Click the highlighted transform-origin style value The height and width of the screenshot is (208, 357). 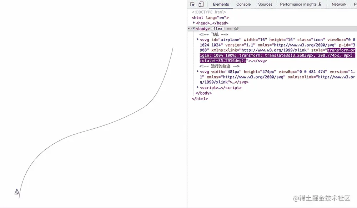(x=277, y=55)
